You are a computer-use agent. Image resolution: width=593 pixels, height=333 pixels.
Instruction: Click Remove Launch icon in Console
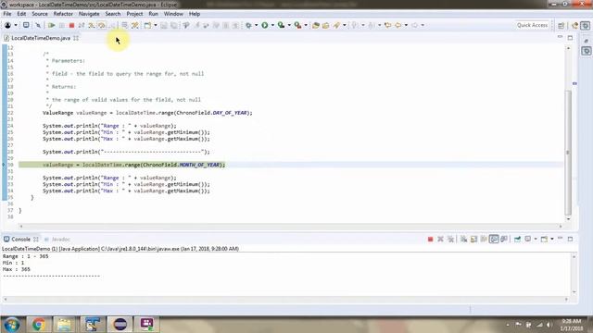tap(440, 239)
